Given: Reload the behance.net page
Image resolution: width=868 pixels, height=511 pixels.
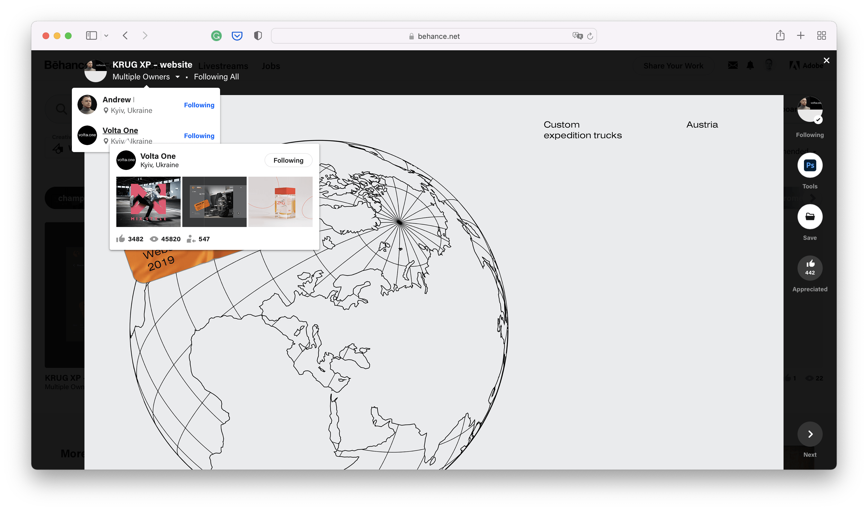Looking at the screenshot, I should [x=590, y=36].
